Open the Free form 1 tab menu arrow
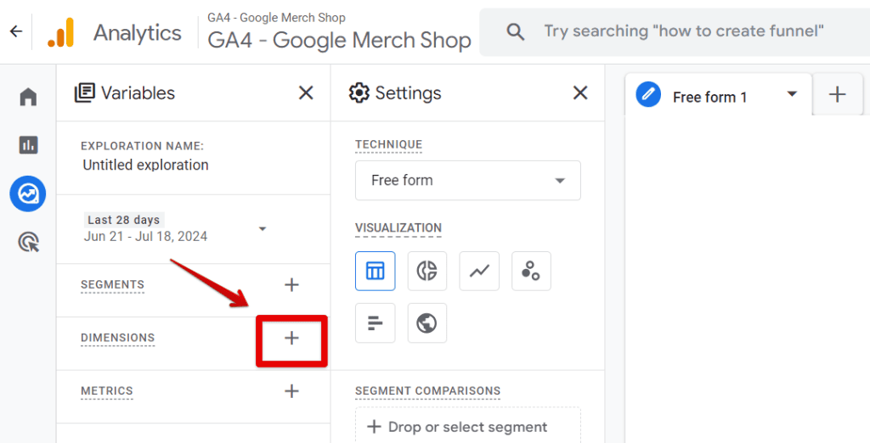Image resolution: width=870 pixels, height=443 pixels. pos(792,94)
